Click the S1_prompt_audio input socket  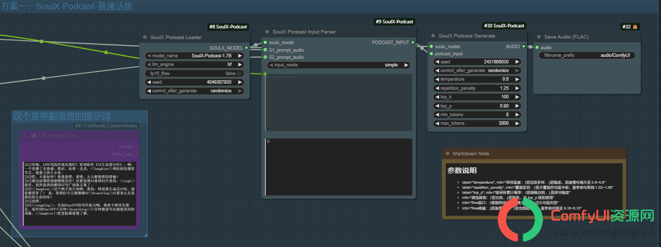(265, 50)
